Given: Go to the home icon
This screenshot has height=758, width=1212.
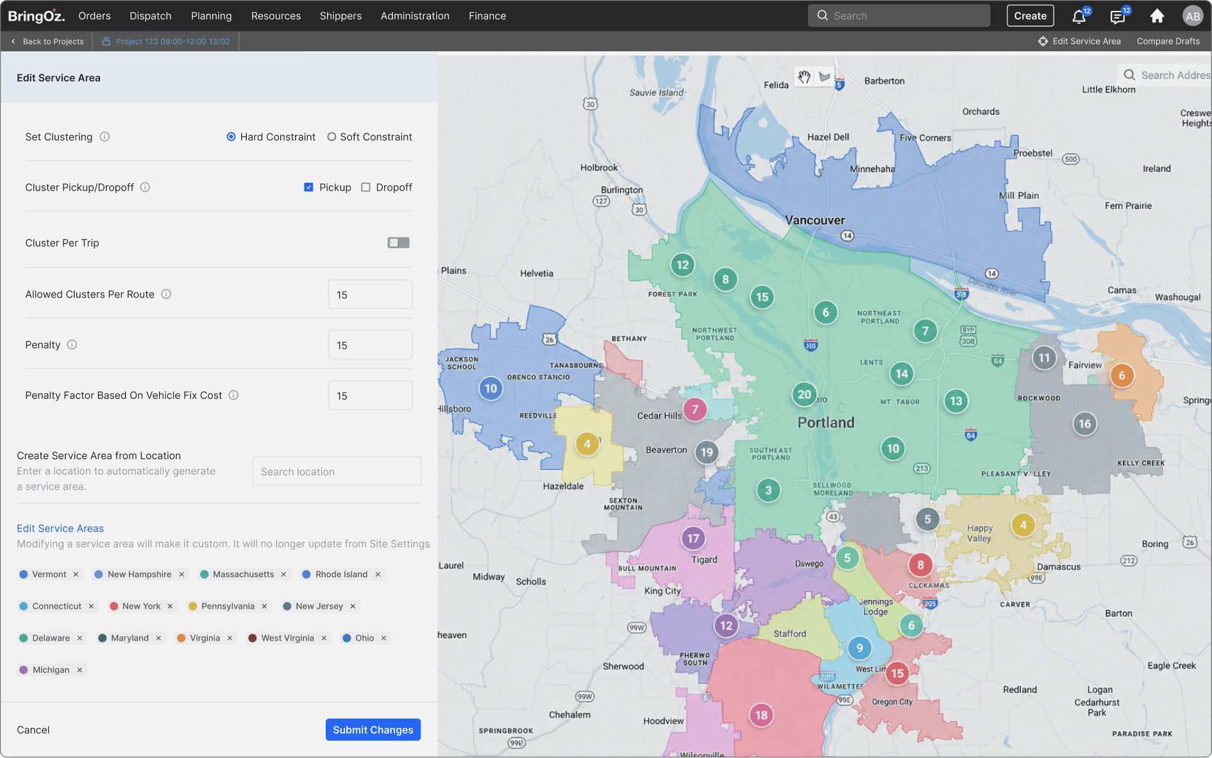Looking at the screenshot, I should [x=1157, y=16].
